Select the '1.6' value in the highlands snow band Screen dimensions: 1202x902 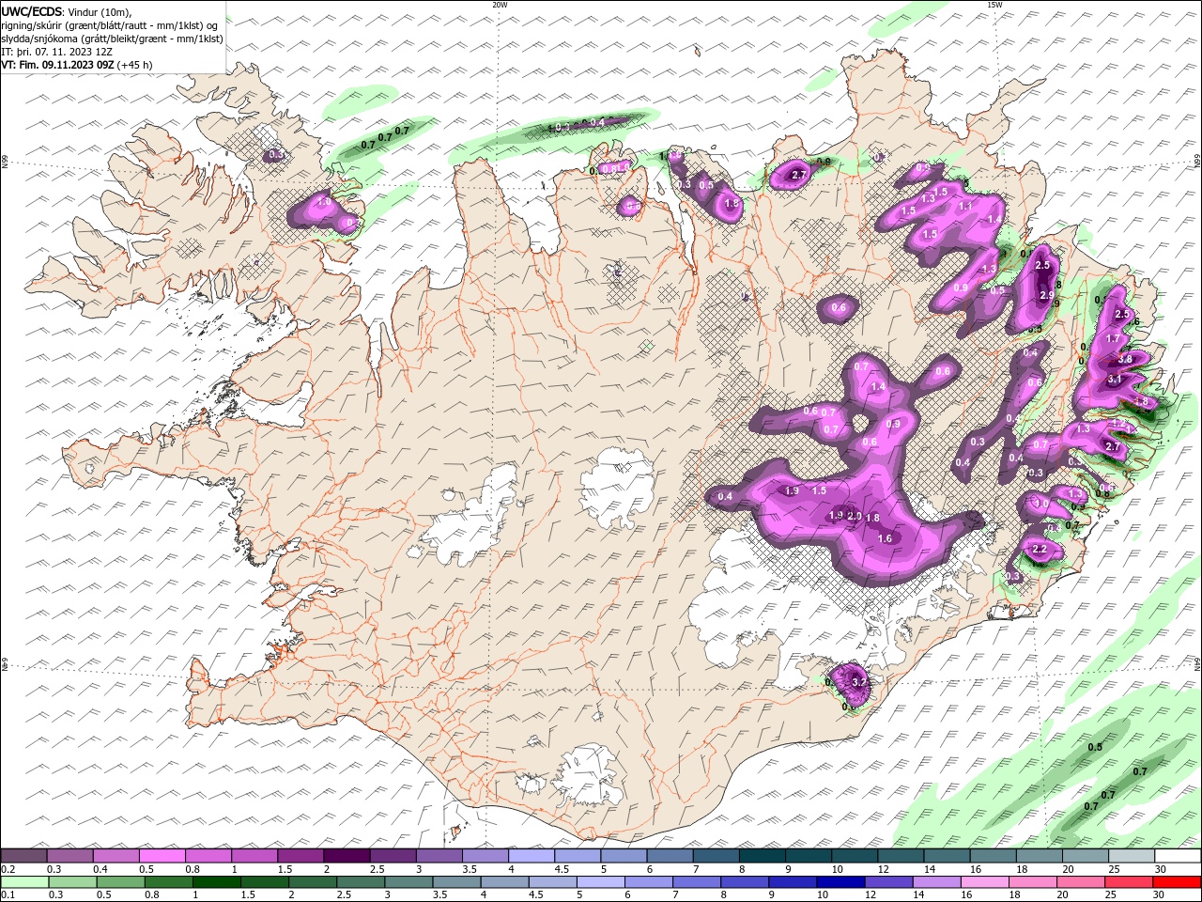click(x=885, y=538)
